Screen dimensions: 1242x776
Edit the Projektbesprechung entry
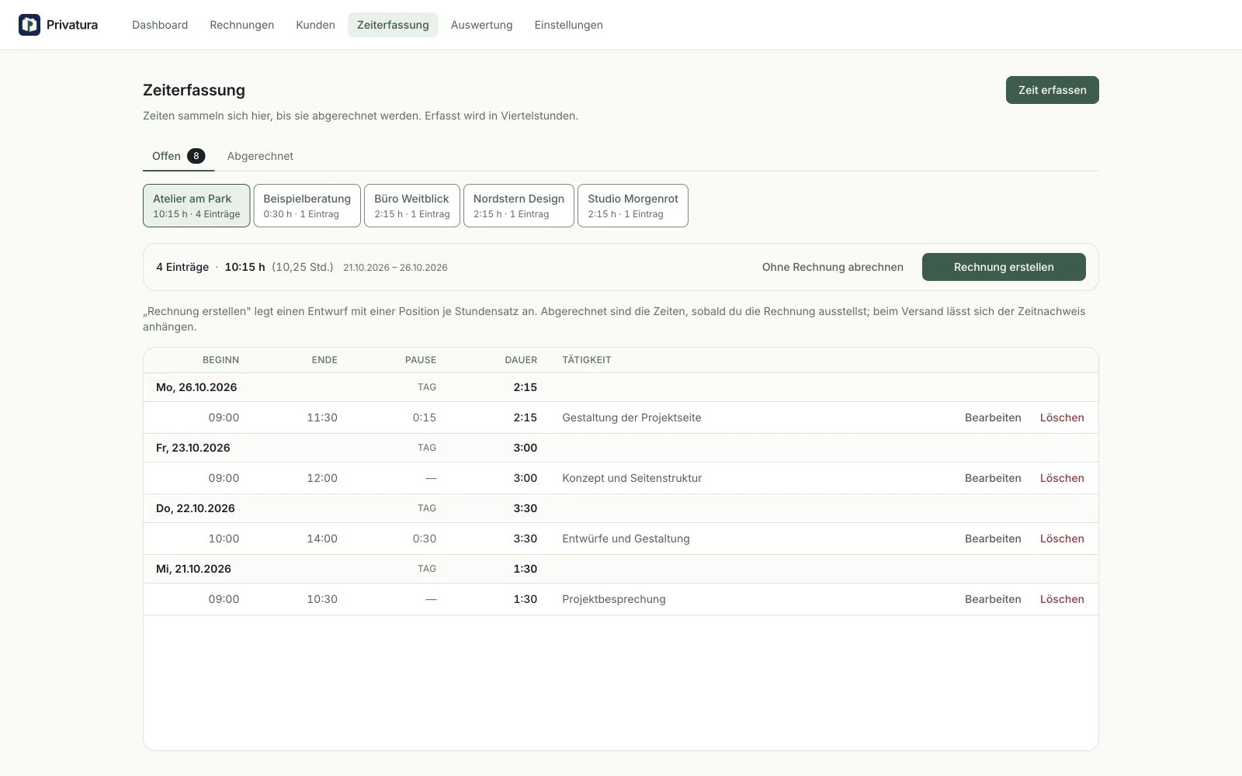[993, 599]
